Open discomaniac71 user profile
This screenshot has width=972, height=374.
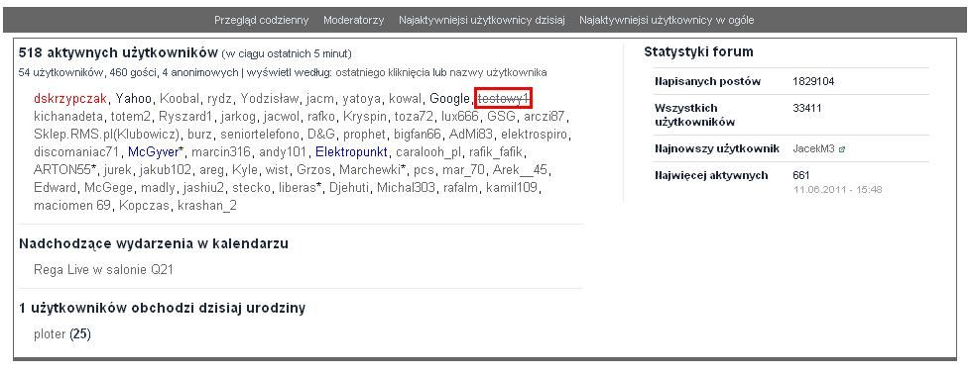[76, 151]
